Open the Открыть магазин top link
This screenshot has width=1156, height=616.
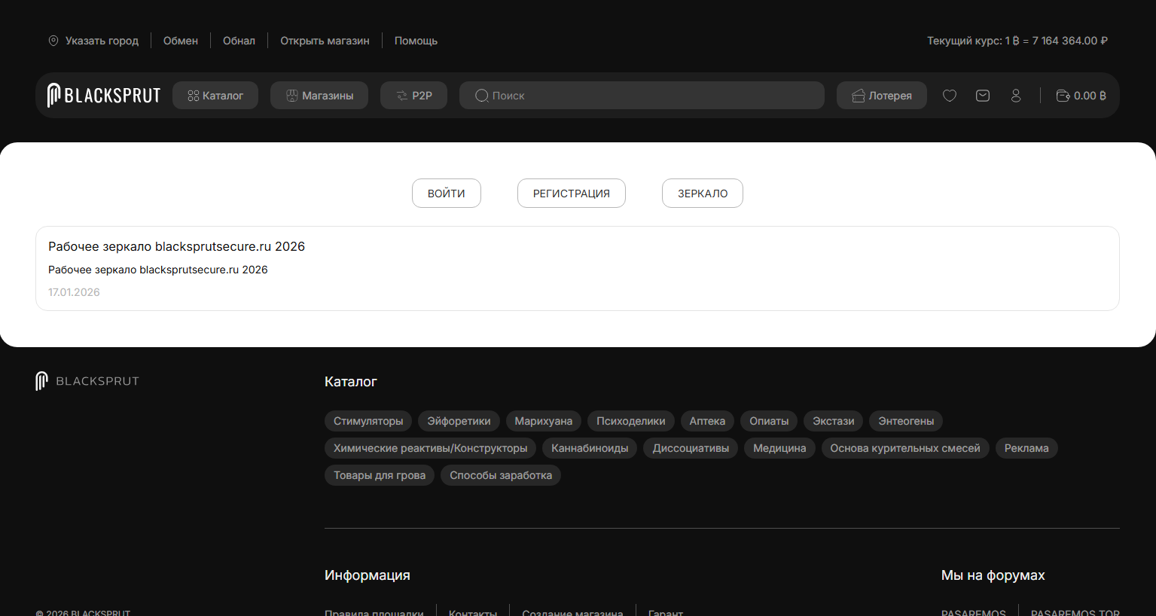(325, 41)
